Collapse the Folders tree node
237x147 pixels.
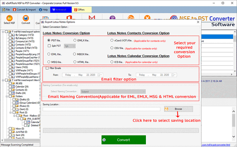[x=7, y=96]
